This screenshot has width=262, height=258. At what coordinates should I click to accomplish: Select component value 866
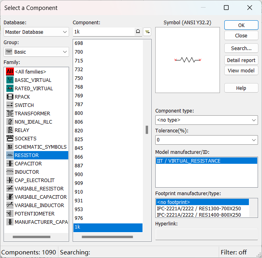[108, 157]
